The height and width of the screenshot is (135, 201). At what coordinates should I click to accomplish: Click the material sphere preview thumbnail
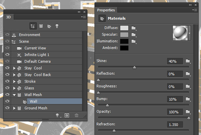tap(180, 33)
